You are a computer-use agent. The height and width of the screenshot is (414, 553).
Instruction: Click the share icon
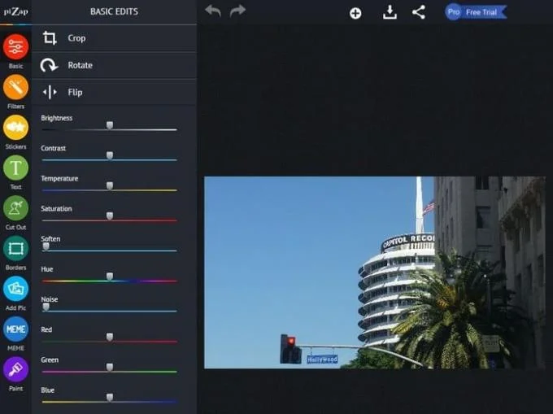(419, 12)
